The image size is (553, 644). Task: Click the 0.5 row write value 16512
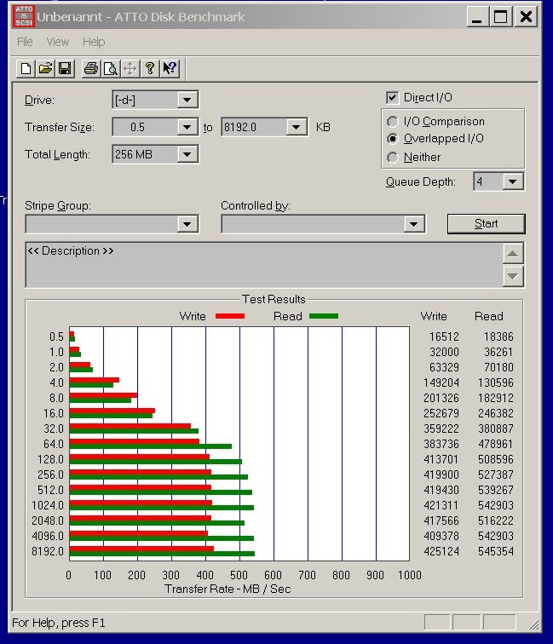click(444, 336)
